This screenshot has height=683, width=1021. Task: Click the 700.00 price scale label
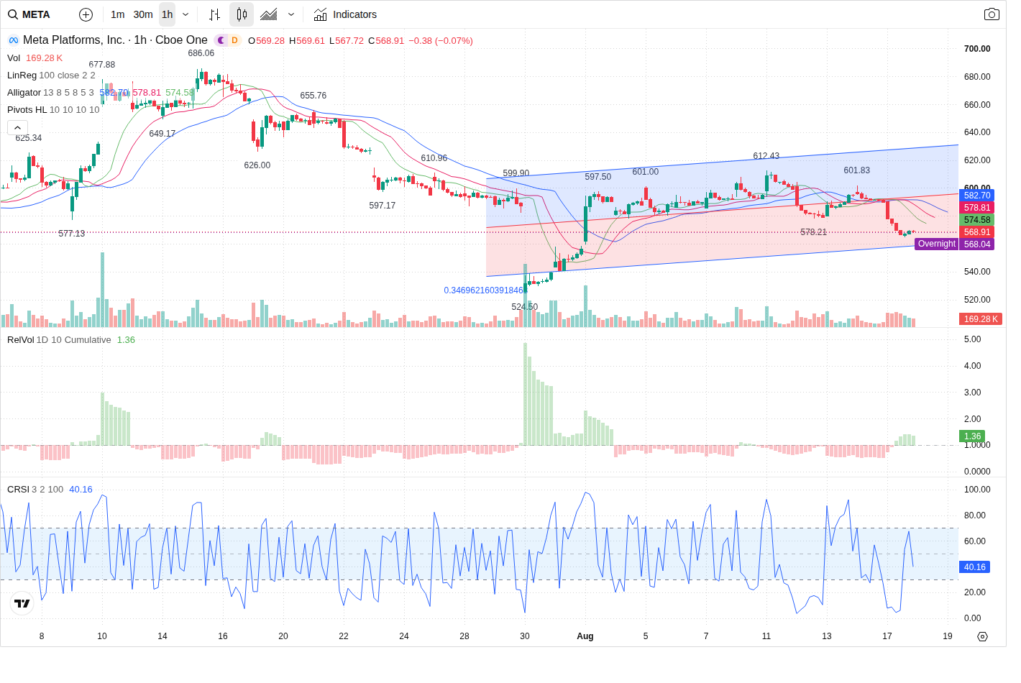coord(977,49)
